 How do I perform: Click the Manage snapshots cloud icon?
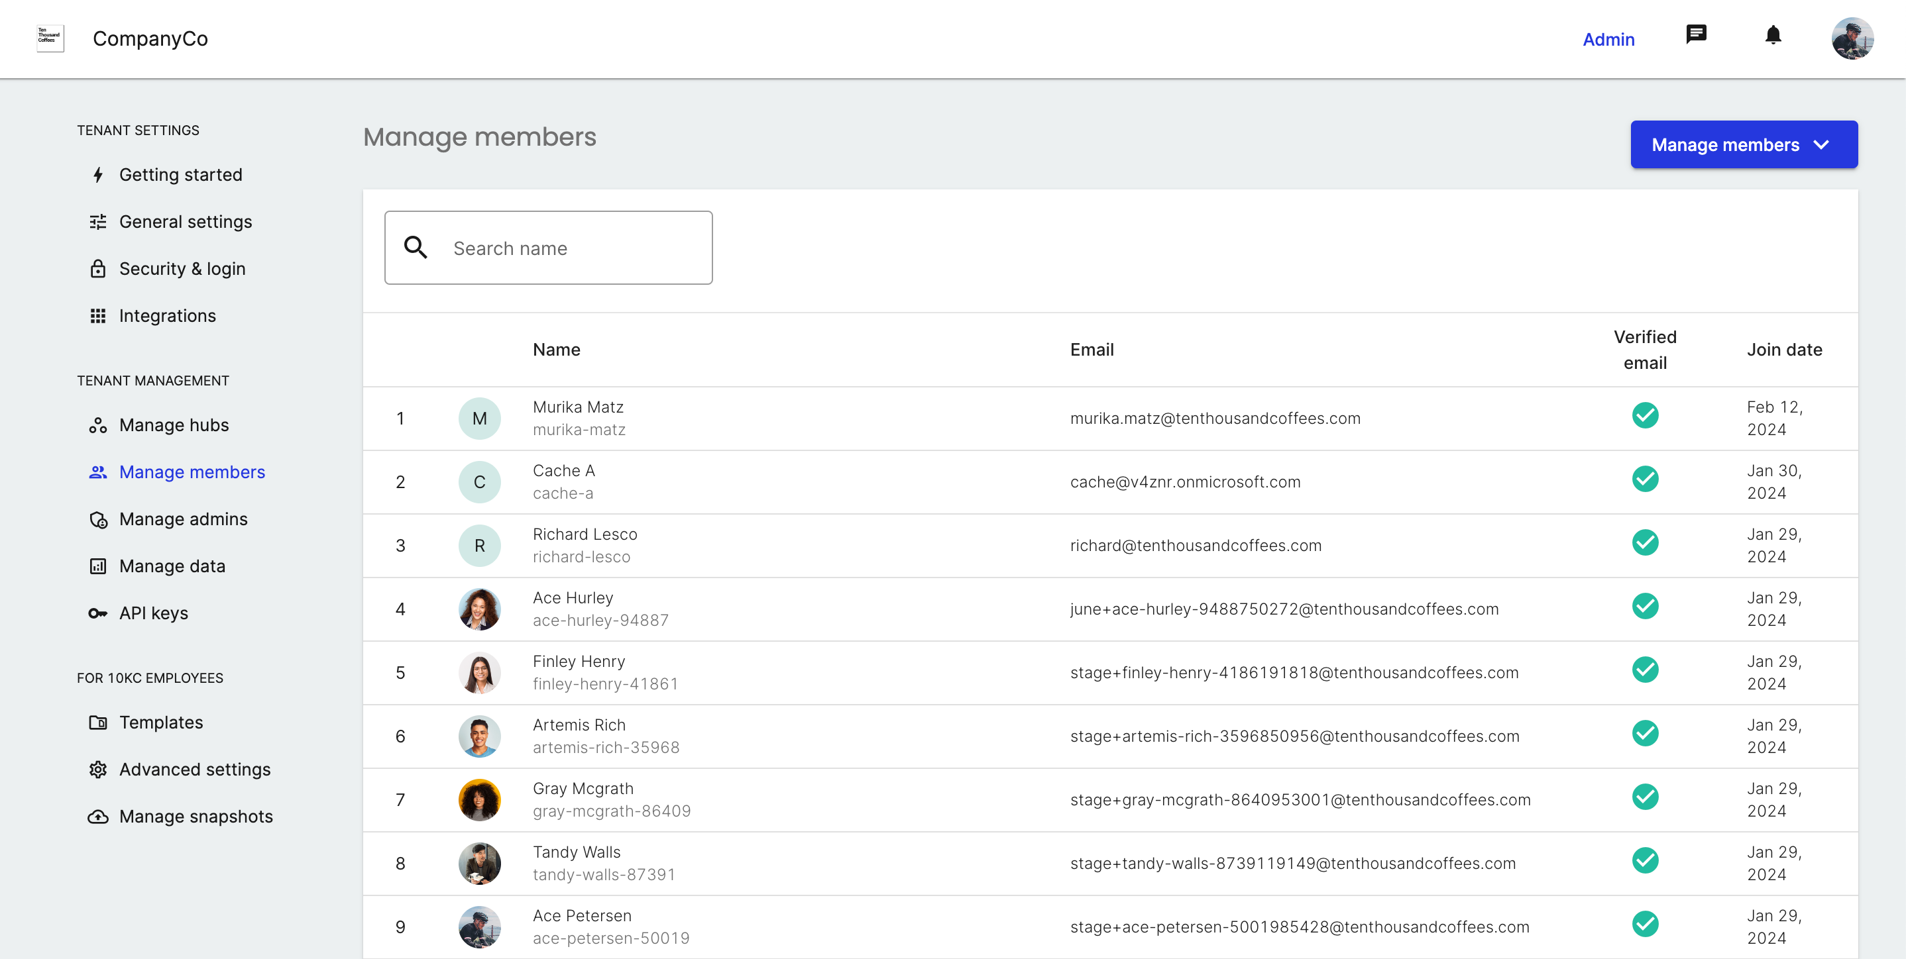97,817
